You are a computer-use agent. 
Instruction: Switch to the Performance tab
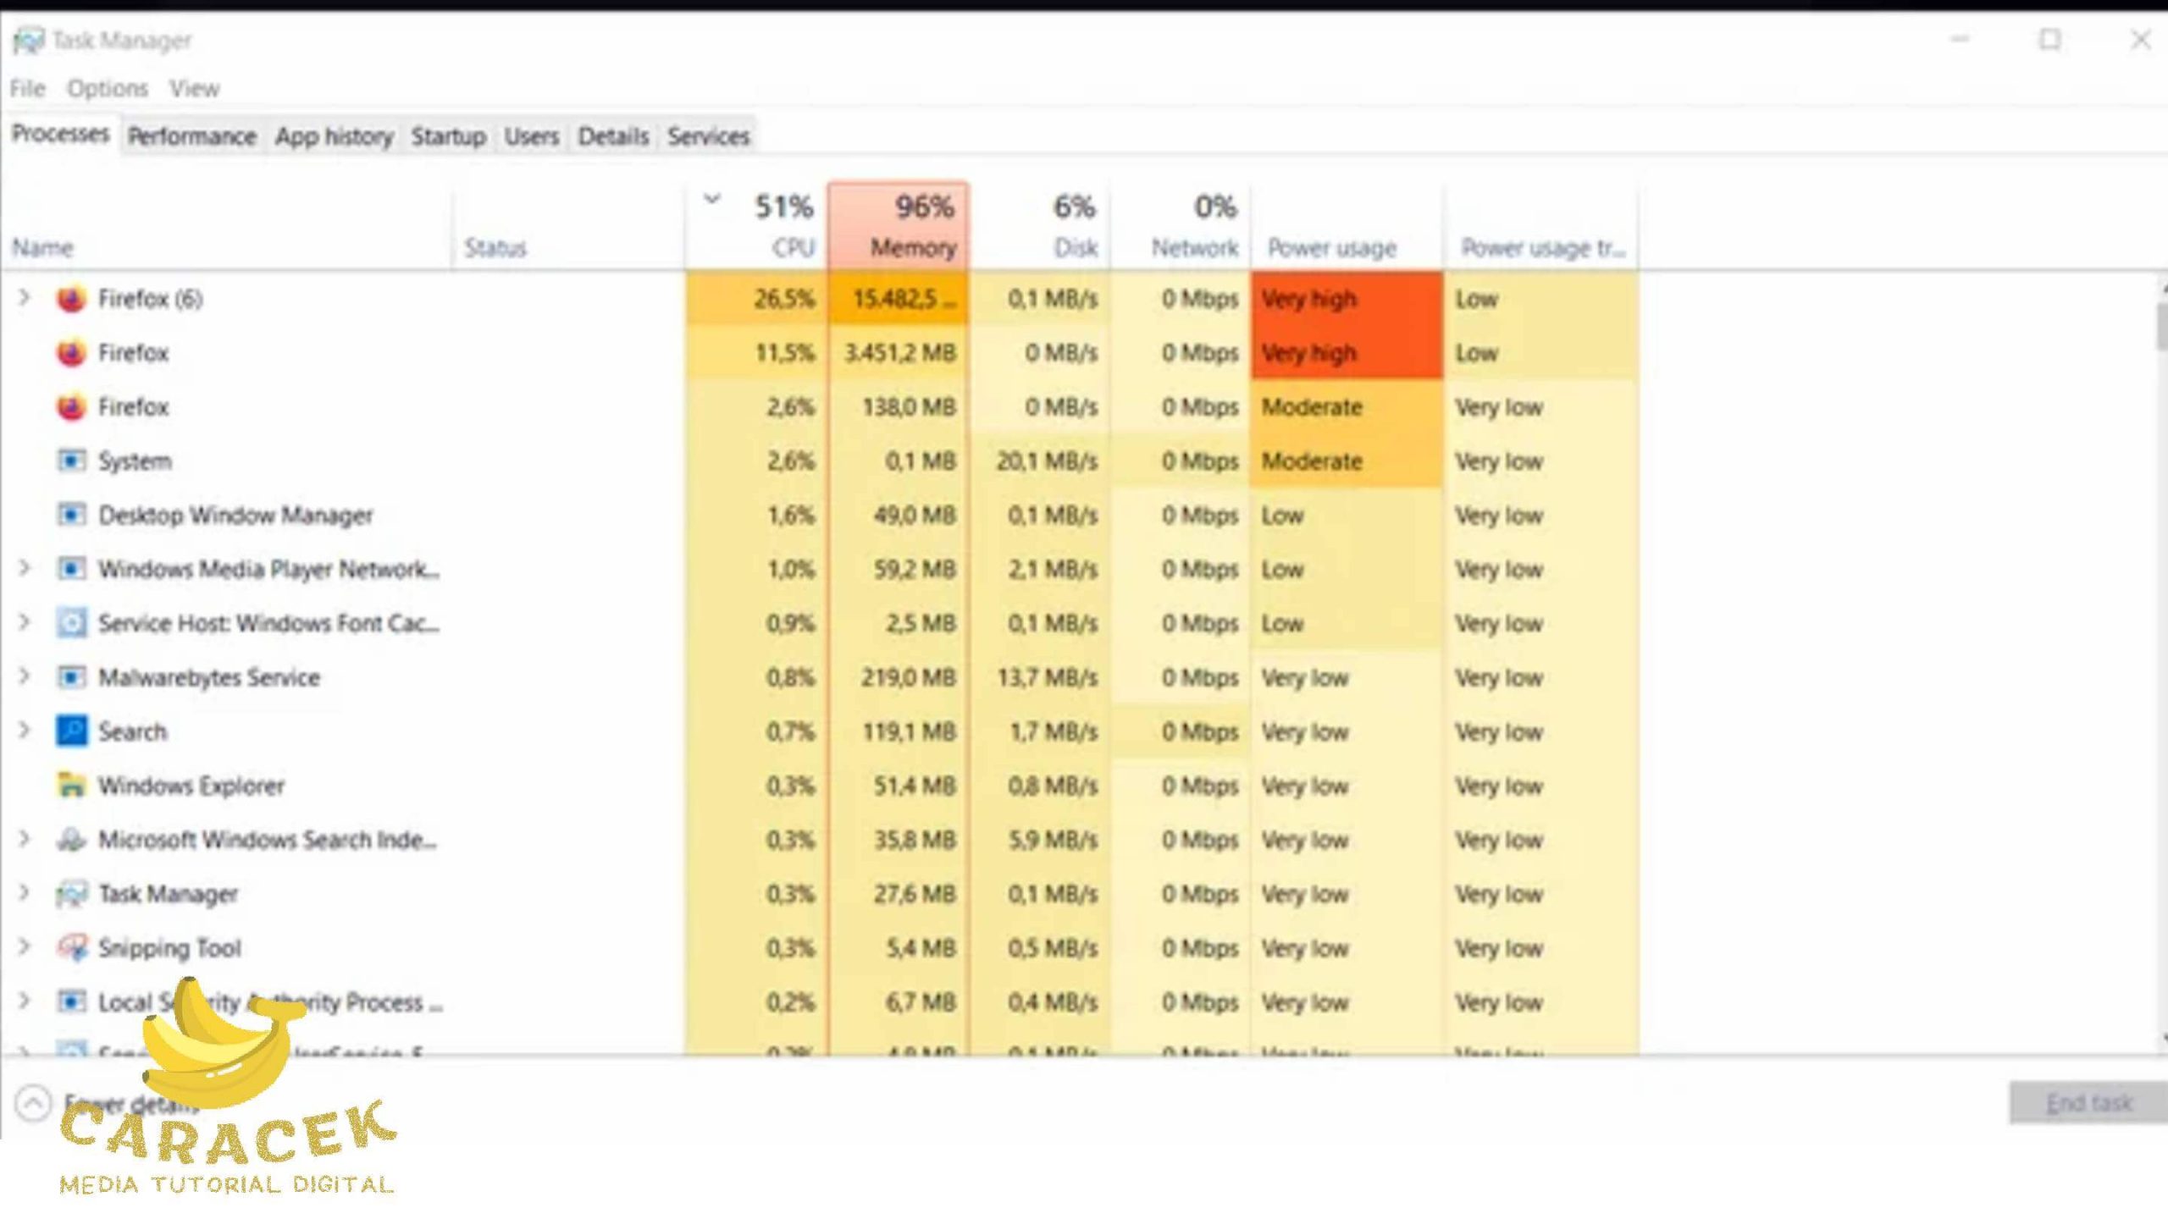(x=192, y=136)
